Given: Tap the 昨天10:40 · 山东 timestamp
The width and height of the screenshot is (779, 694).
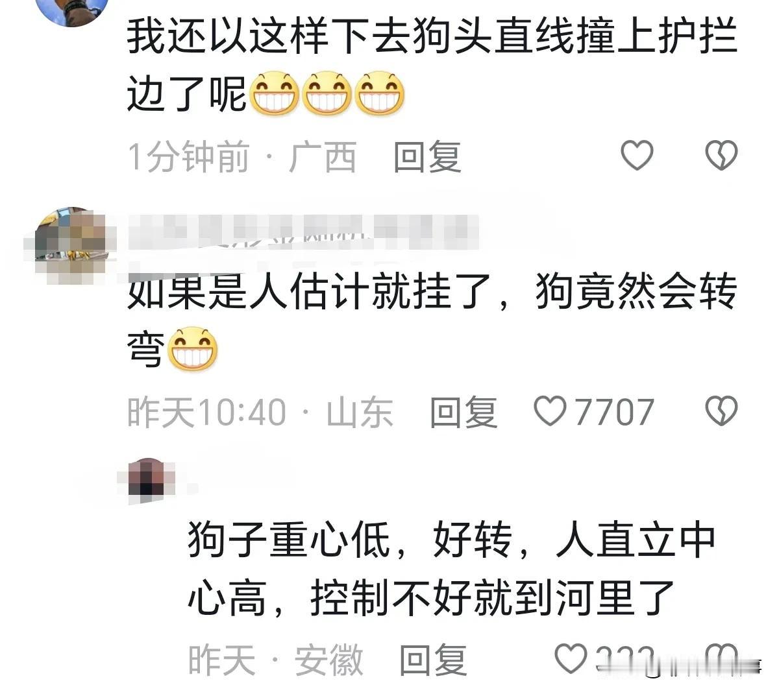Looking at the screenshot, I should coord(260,412).
